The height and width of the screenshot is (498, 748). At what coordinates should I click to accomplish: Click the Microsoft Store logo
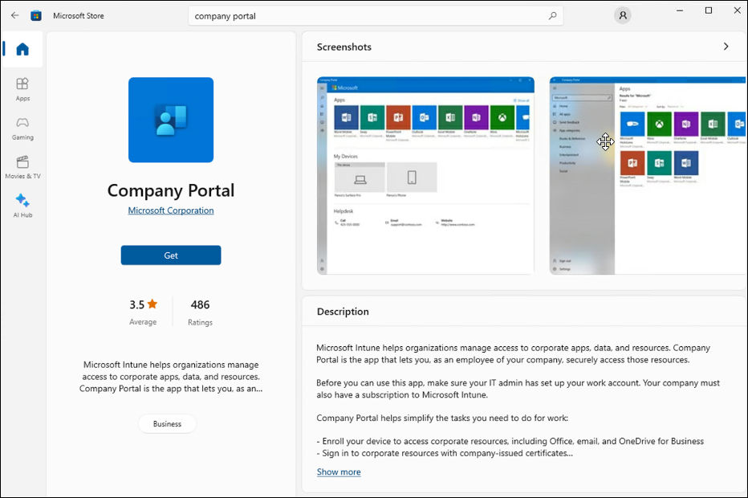[35, 14]
